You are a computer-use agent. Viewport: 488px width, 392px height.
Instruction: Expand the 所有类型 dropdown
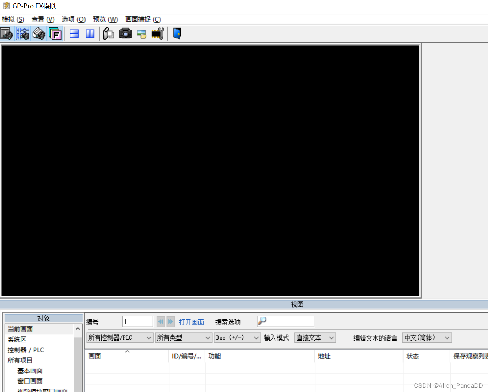(184, 338)
